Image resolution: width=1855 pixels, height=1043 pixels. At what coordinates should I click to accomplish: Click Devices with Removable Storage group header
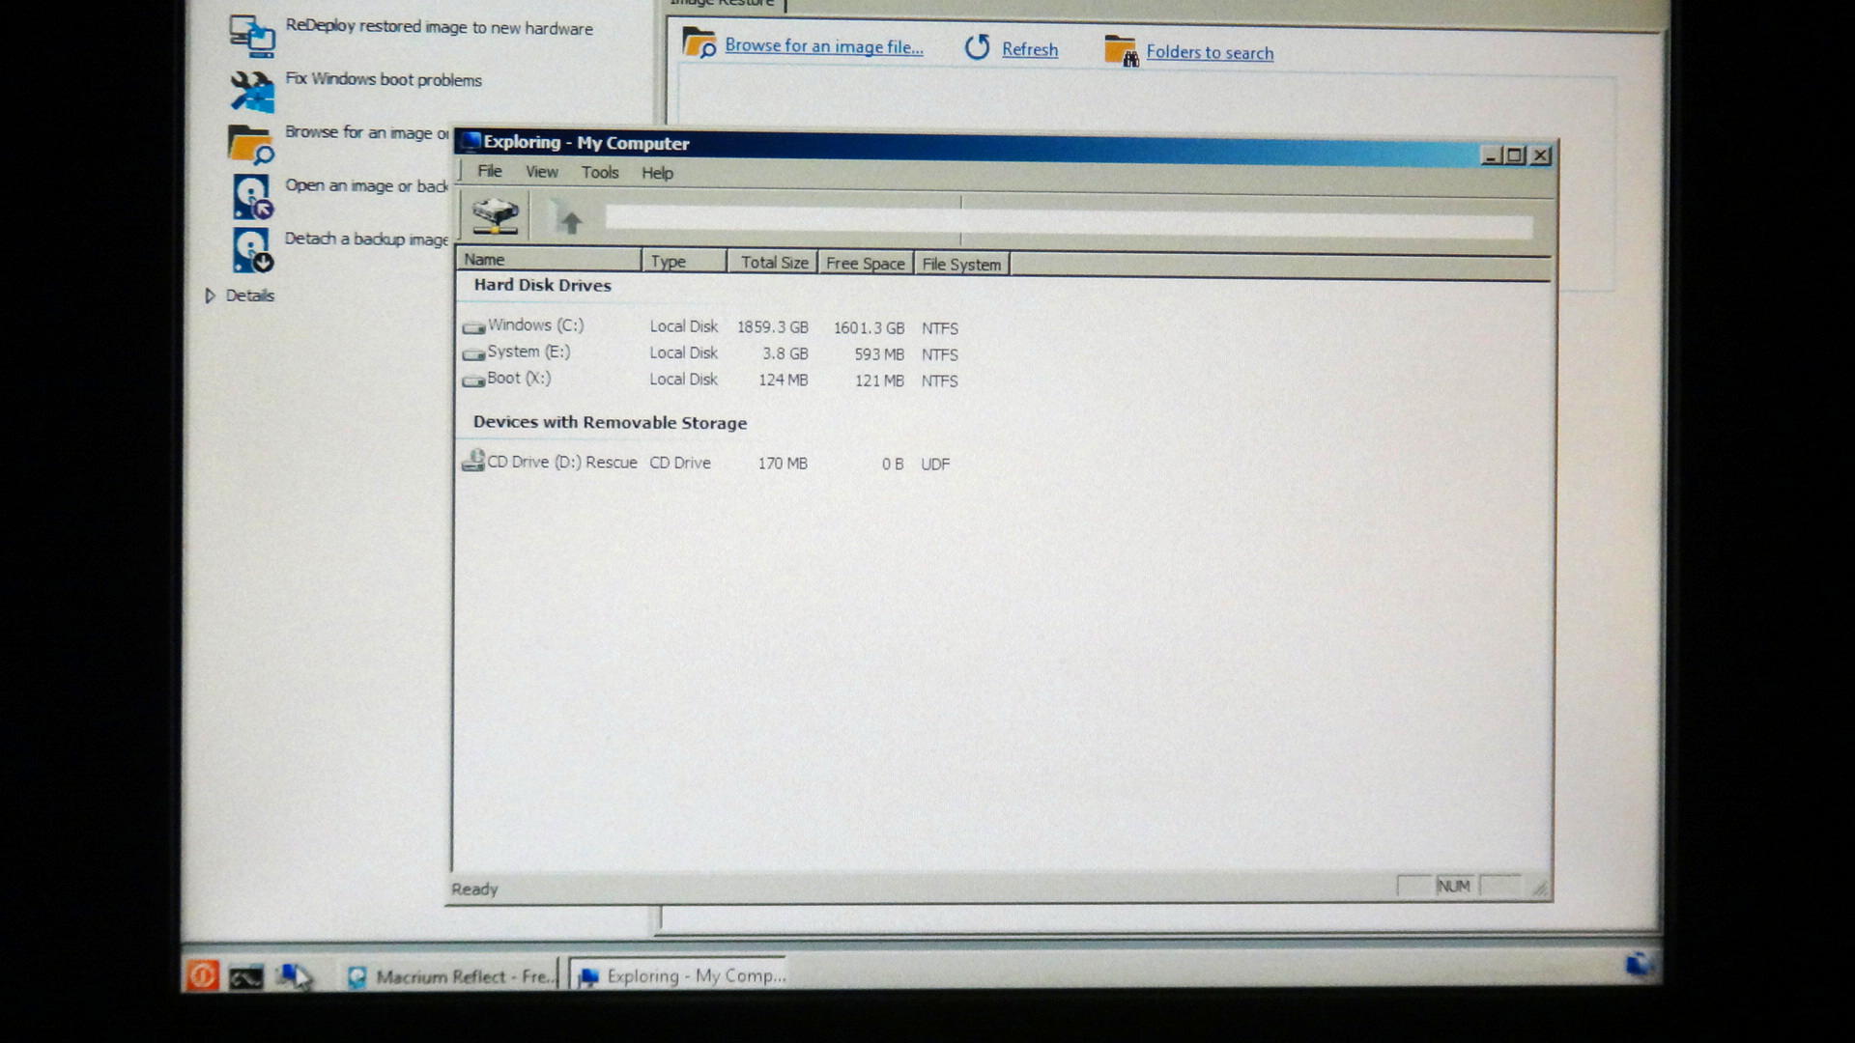[610, 422]
